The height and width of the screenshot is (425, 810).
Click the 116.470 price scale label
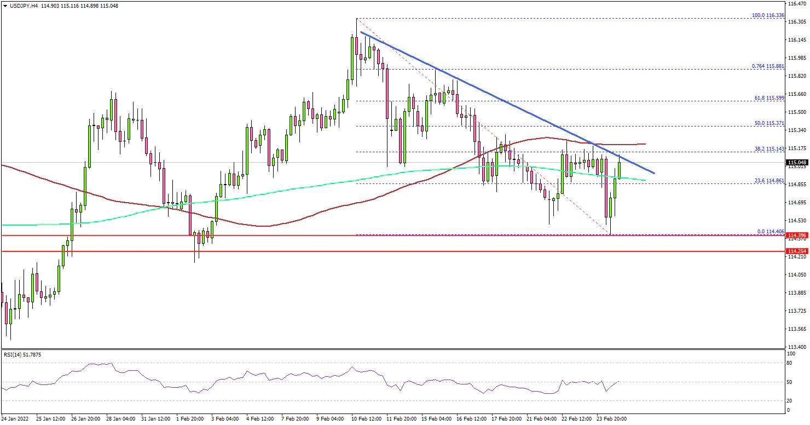pos(796,4)
